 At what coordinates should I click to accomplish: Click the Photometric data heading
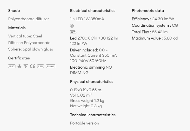click(x=148, y=11)
